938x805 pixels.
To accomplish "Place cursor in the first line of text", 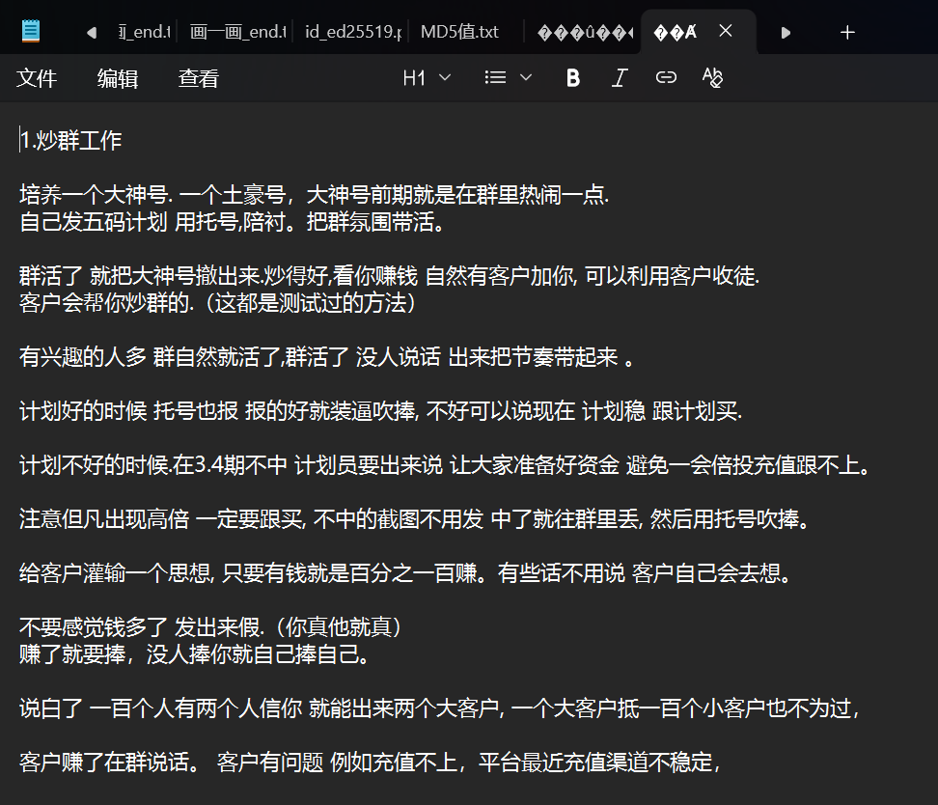I will click(x=71, y=141).
